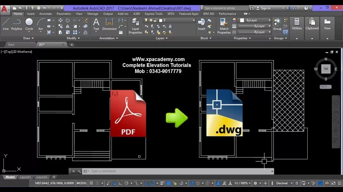Insert a Table from Annotation panel
The height and width of the screenshot is (192, 343).
(x=121, y=32)
